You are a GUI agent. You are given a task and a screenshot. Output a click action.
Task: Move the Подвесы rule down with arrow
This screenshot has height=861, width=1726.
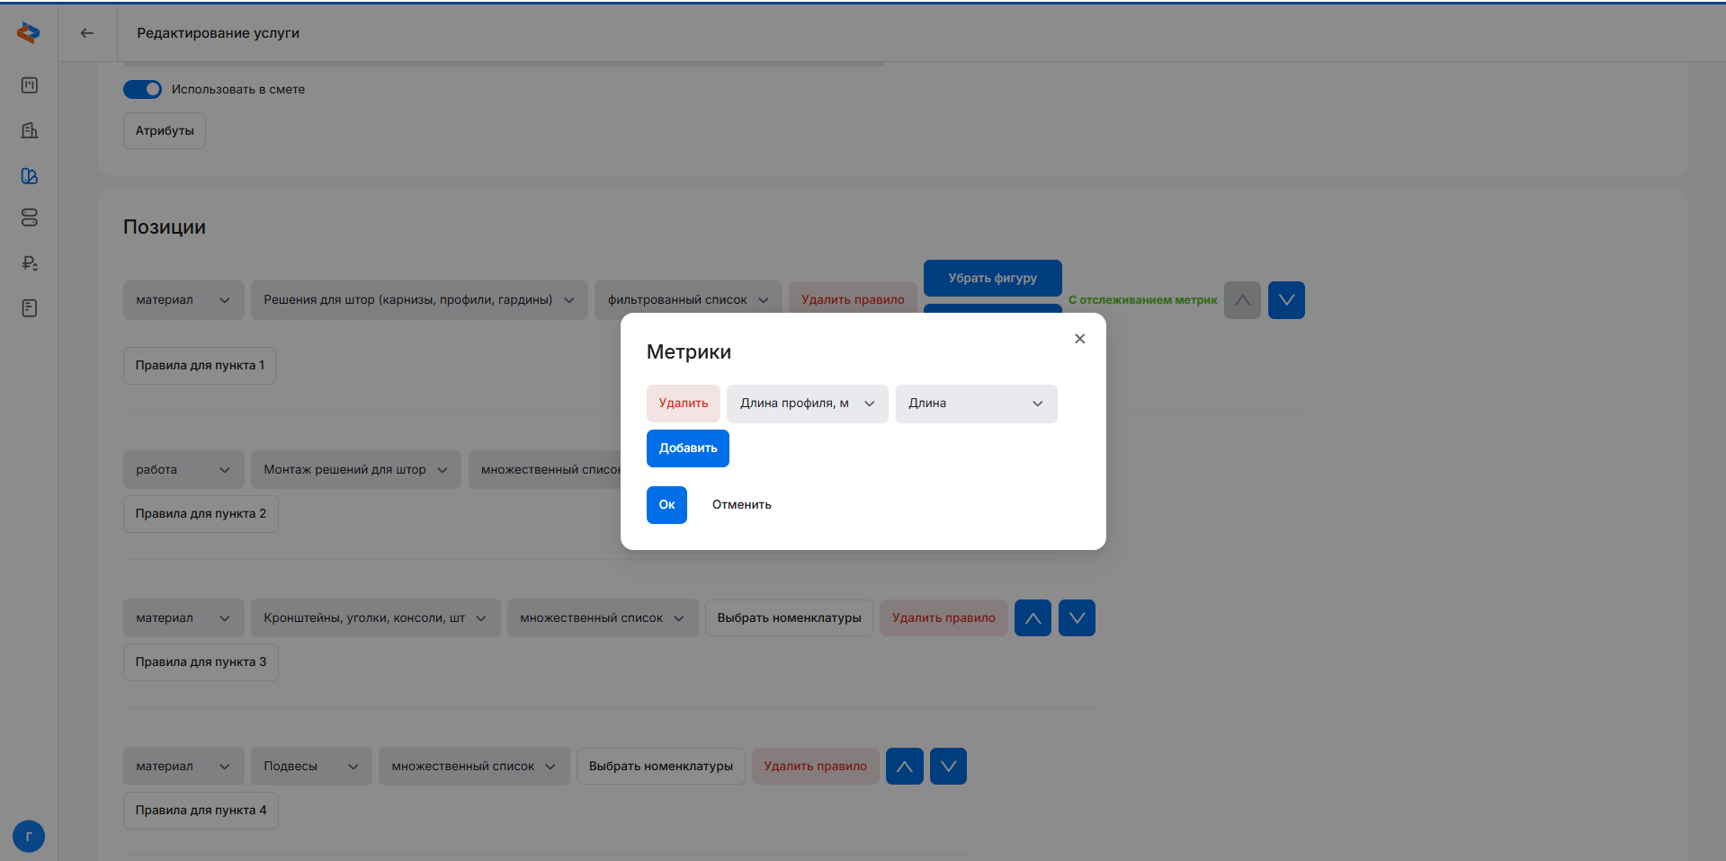pos(948,767)
